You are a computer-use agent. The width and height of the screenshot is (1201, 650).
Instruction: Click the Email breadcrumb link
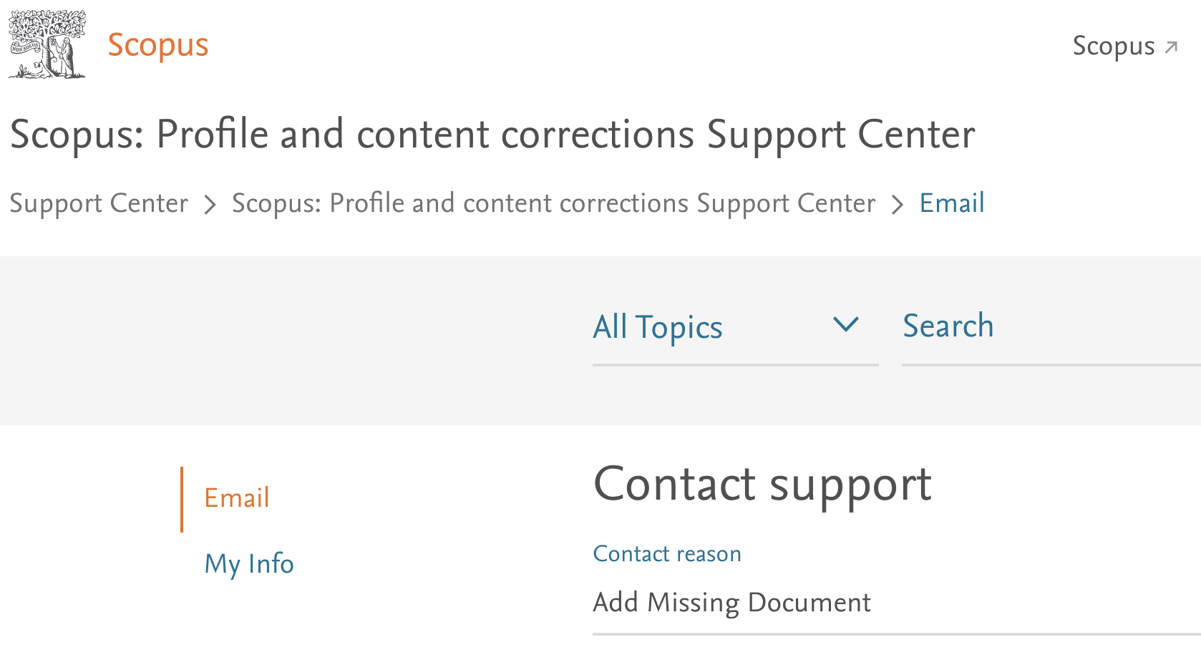(x=952, y=204)
